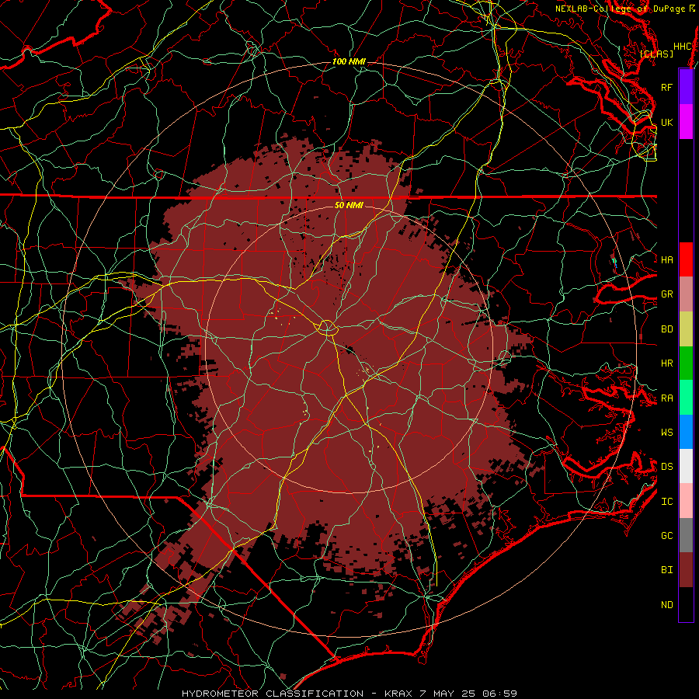Viewport: 699px width, 699px height.
Task: Click the HR legend label
Action: [x=666, y=363]
